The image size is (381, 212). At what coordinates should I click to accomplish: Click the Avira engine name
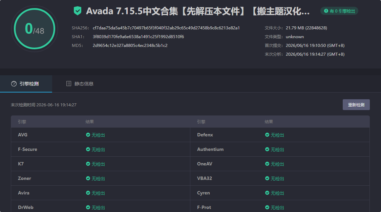coord(24,193)
